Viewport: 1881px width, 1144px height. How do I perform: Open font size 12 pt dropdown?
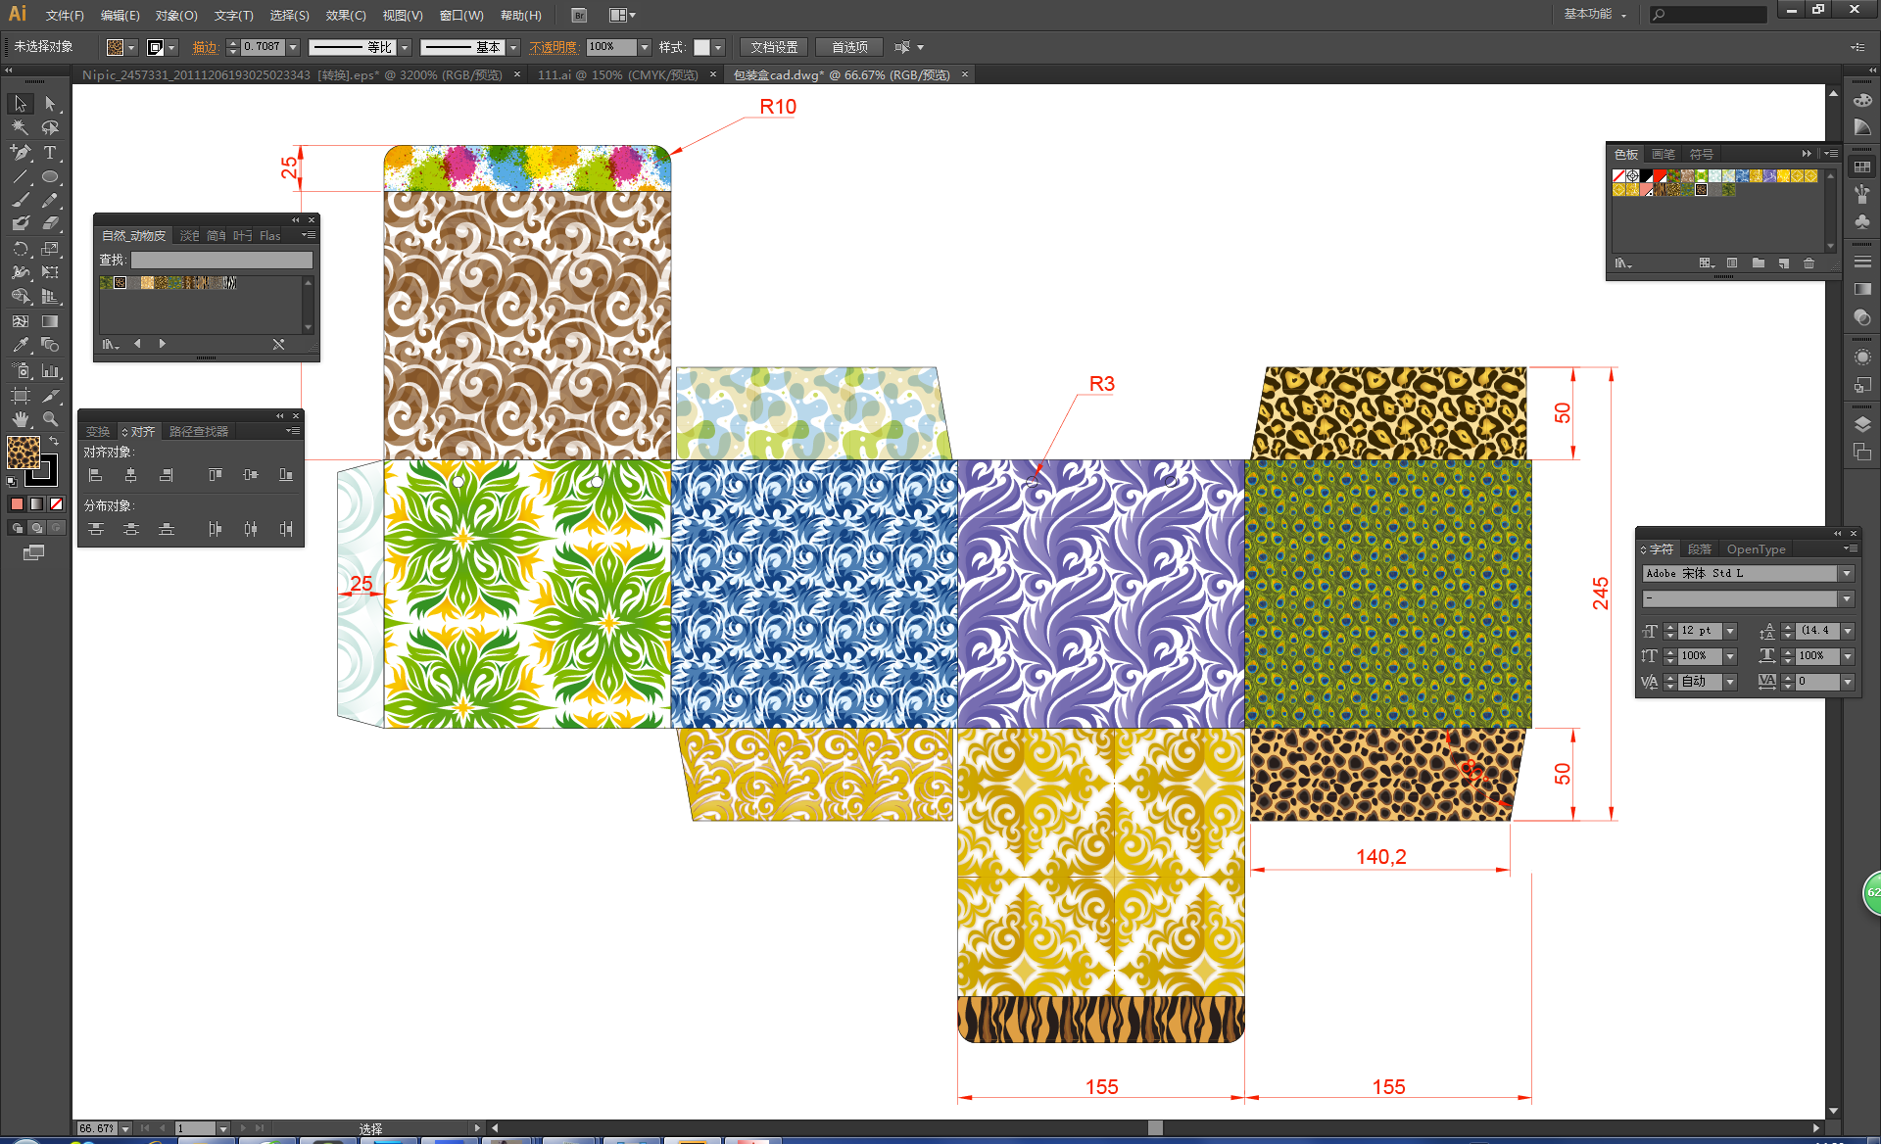tap(1730, 631)
